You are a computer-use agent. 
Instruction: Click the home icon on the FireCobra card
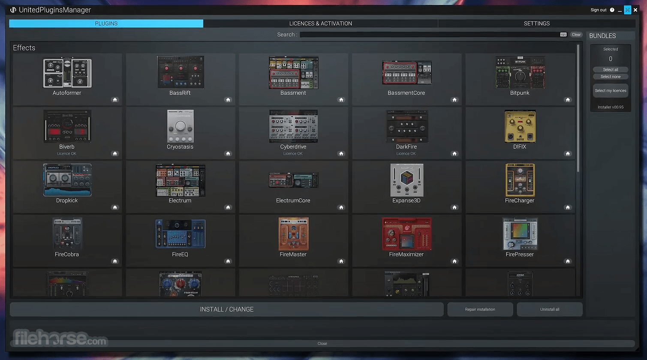(x=115, y=261)
